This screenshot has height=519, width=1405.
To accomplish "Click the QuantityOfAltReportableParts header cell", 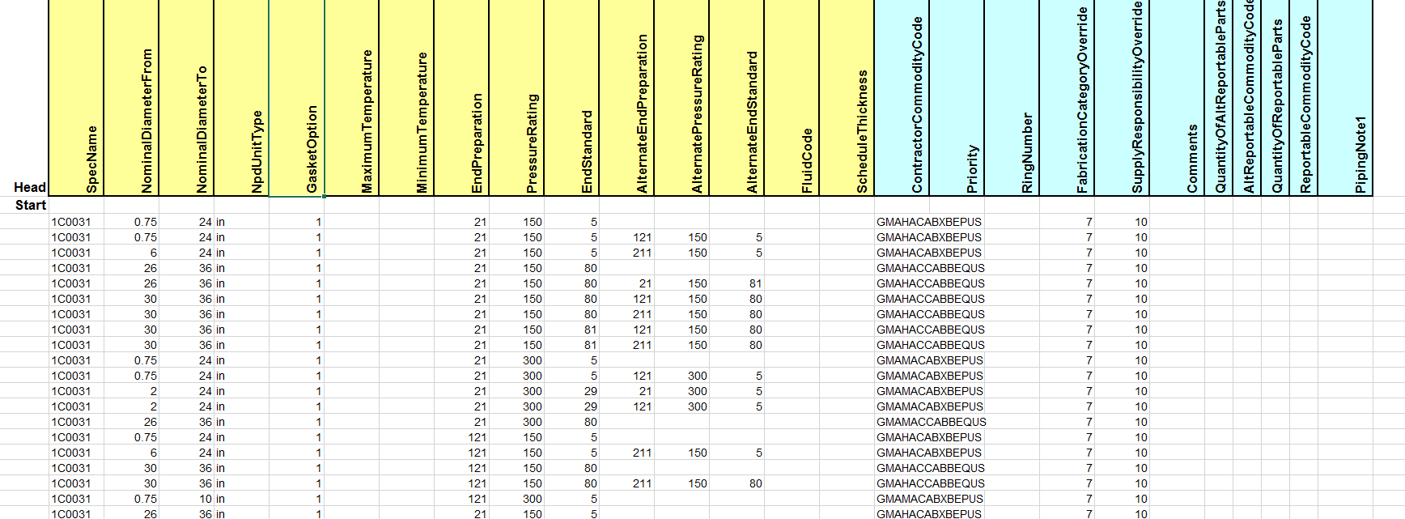I will (x=1218, y=97).
